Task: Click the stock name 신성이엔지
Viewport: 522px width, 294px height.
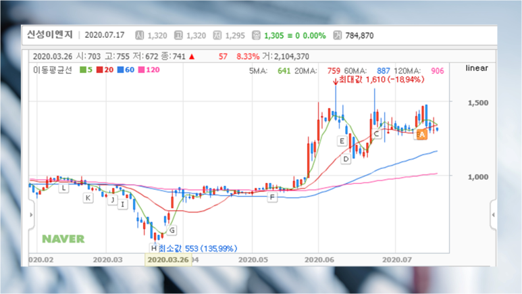Action: (x=49, y=34)
